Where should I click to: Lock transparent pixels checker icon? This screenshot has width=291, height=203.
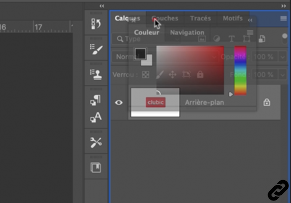tap(146, 75)
